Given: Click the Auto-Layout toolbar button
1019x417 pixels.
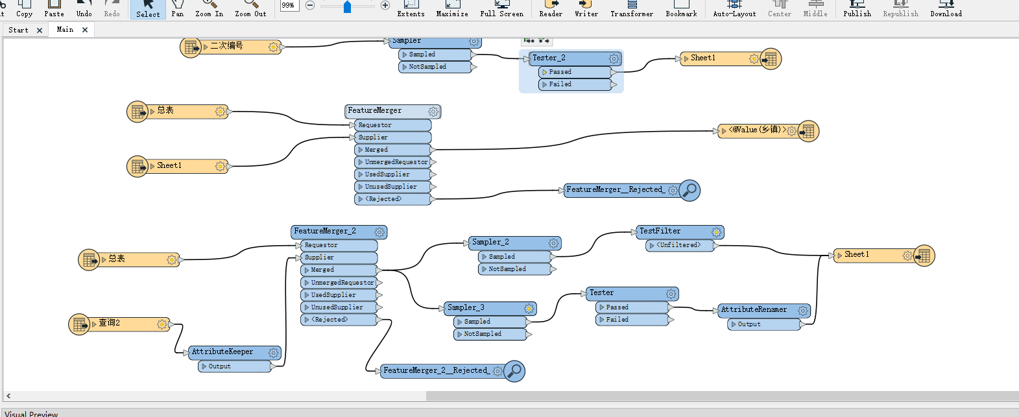Looking at the screenshot, I should coord(734,8).
